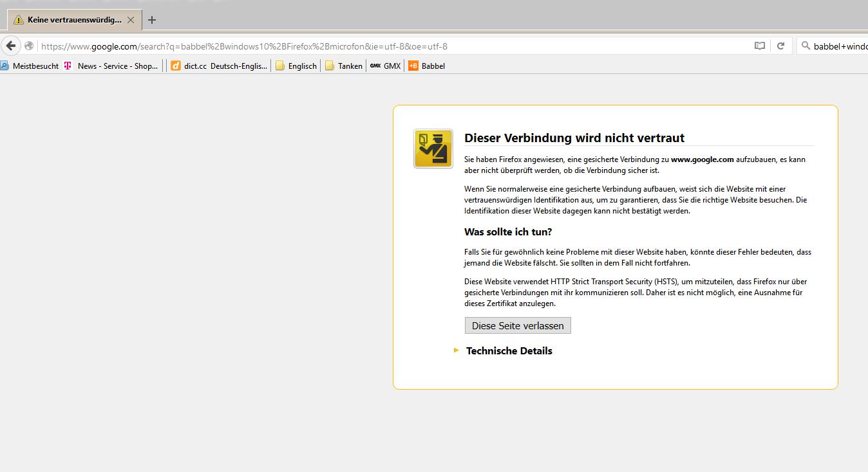Expand the Englisch bookmark folder

coord(296,66)
